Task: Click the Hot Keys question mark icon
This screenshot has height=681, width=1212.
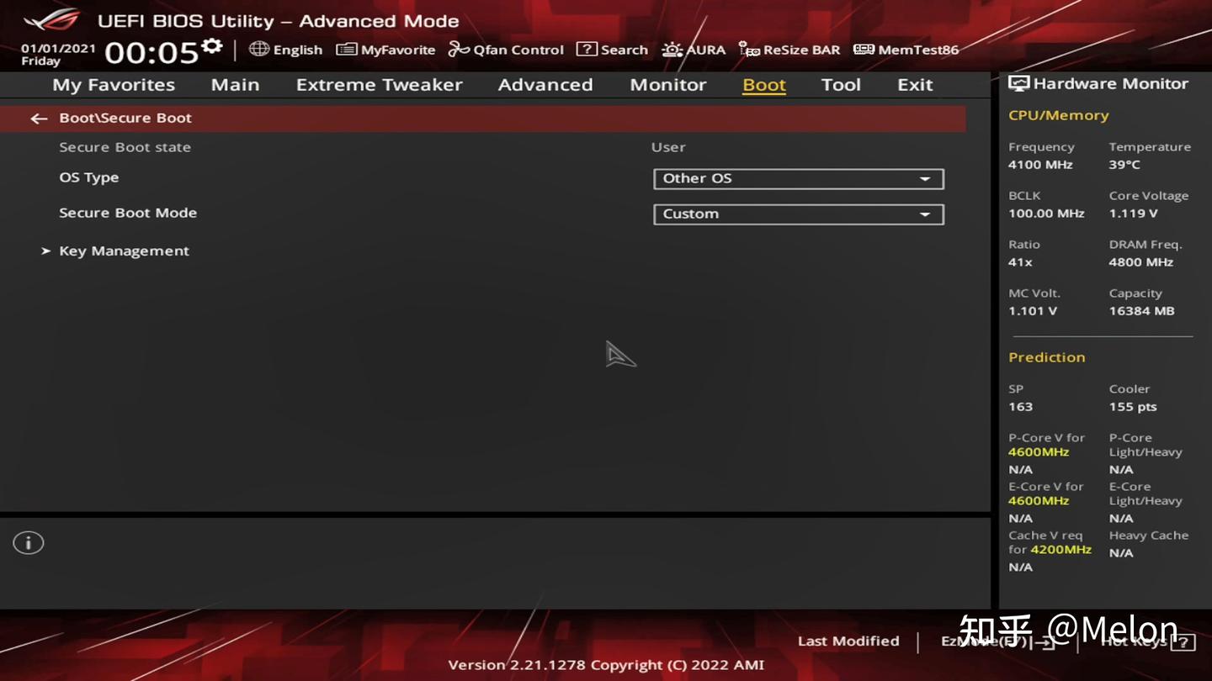Action: (x=1183, y=642)
